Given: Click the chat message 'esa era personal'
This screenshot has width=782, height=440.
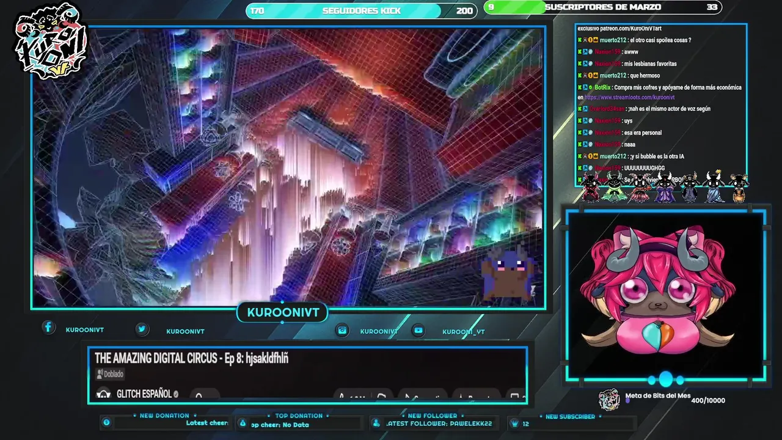Looking at the screenshot, I should tap(643, 133).
